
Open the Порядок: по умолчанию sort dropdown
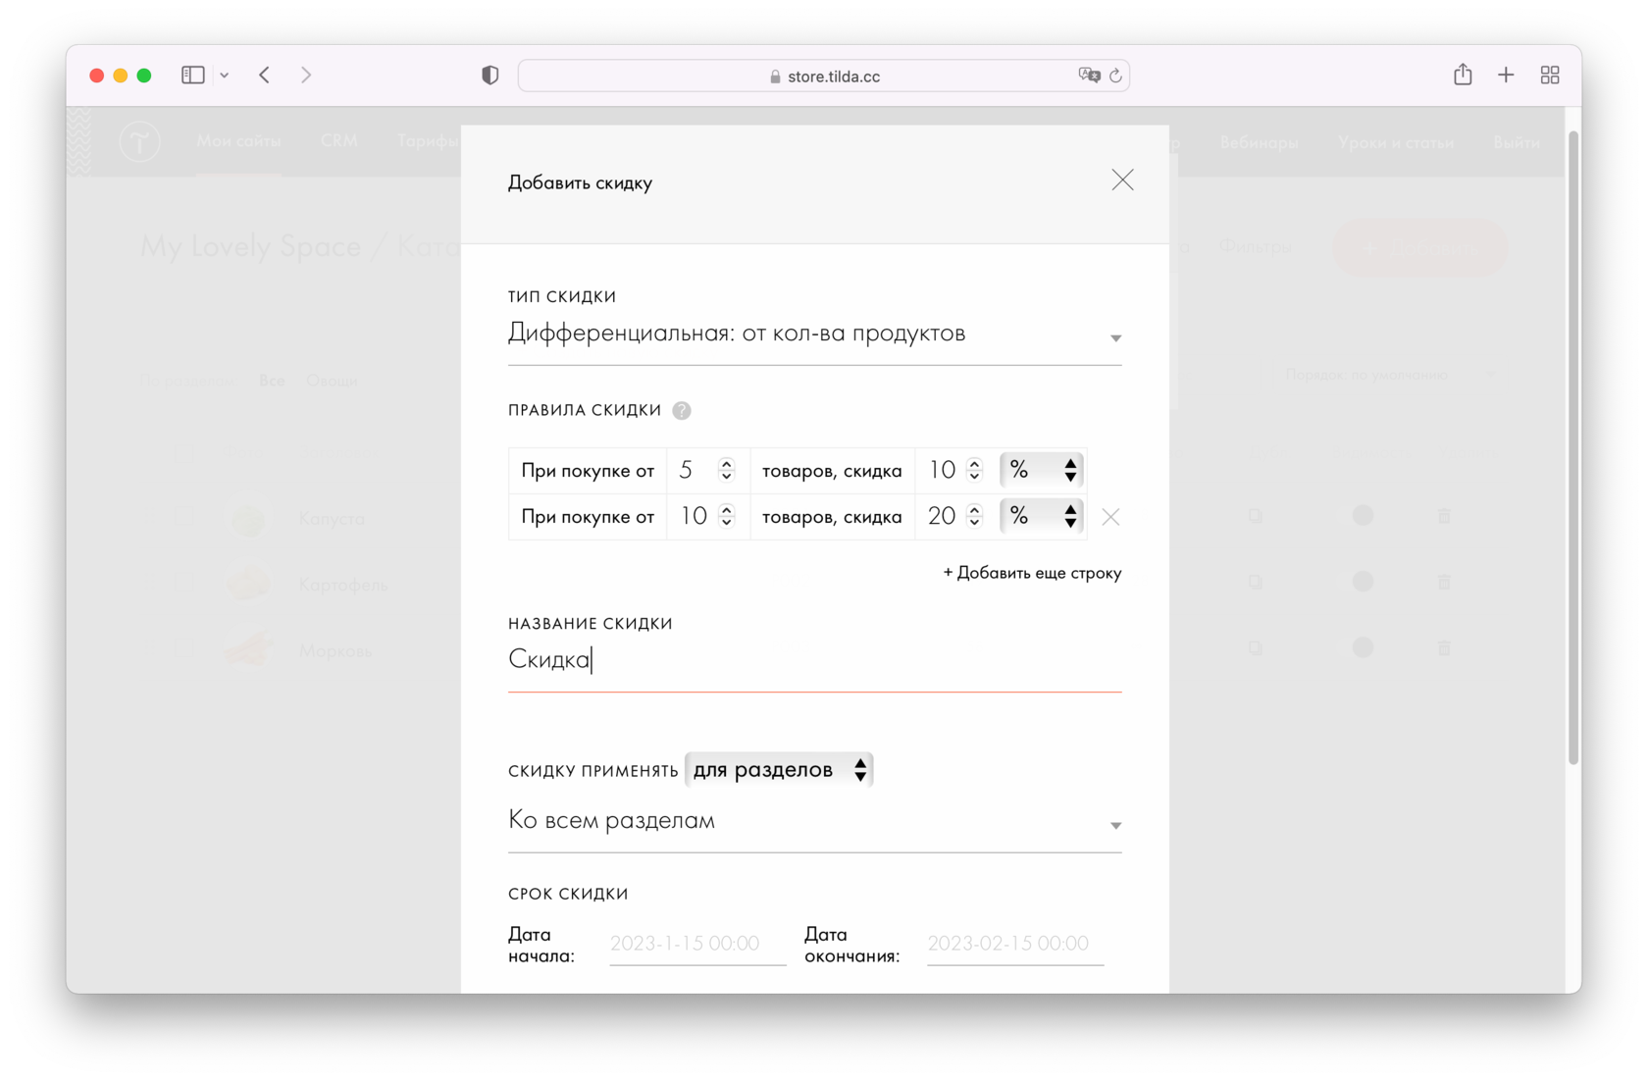click(x=1391, y=375)
